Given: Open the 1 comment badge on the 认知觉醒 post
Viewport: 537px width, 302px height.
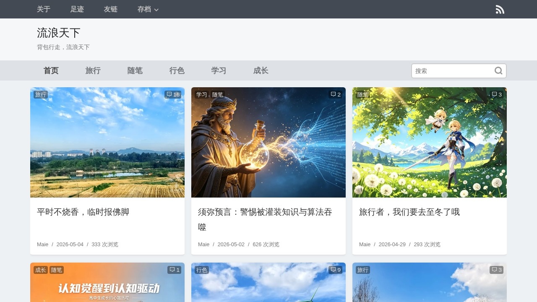Looking at the screenshot, I should point(174,270).
